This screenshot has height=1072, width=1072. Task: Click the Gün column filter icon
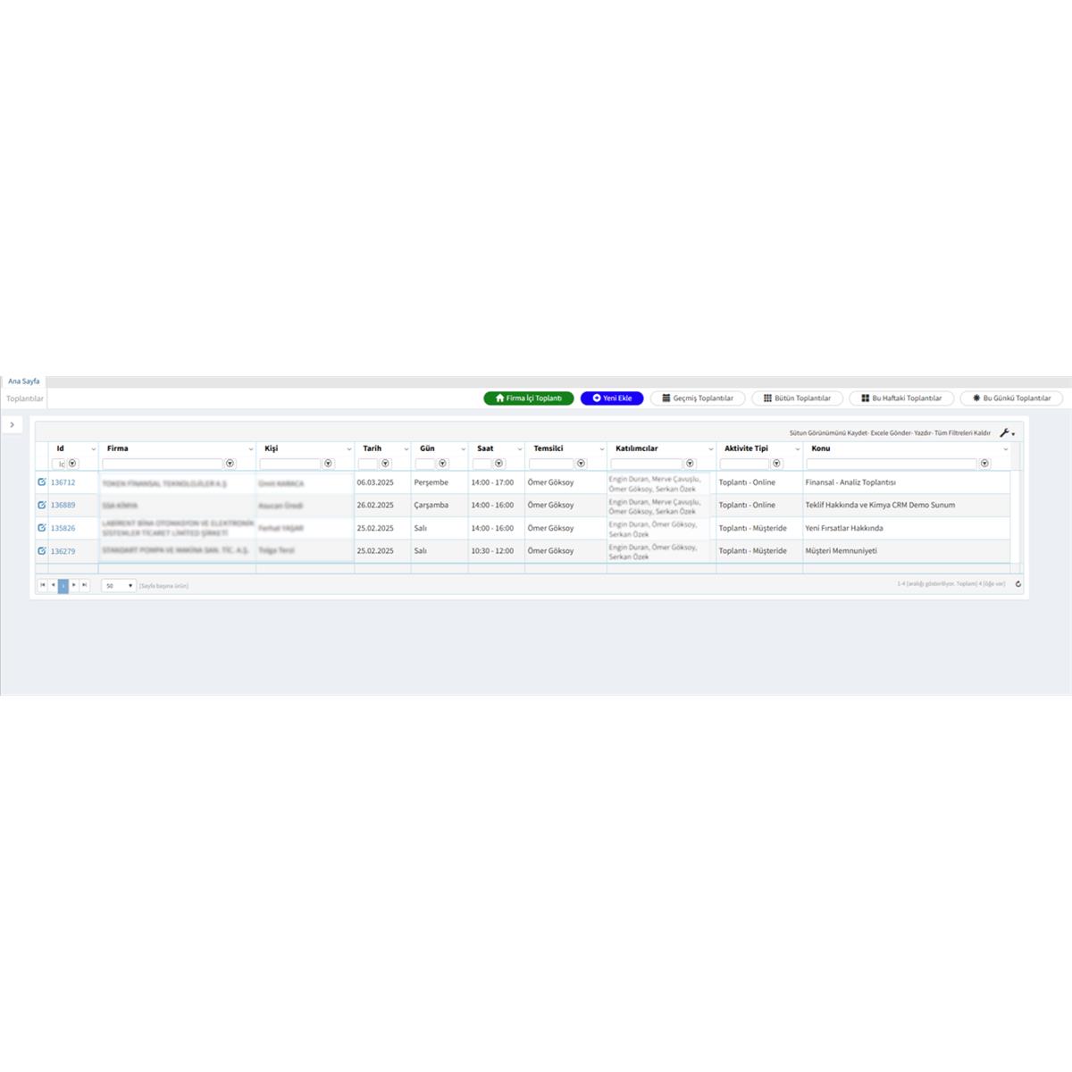[442, 464]
